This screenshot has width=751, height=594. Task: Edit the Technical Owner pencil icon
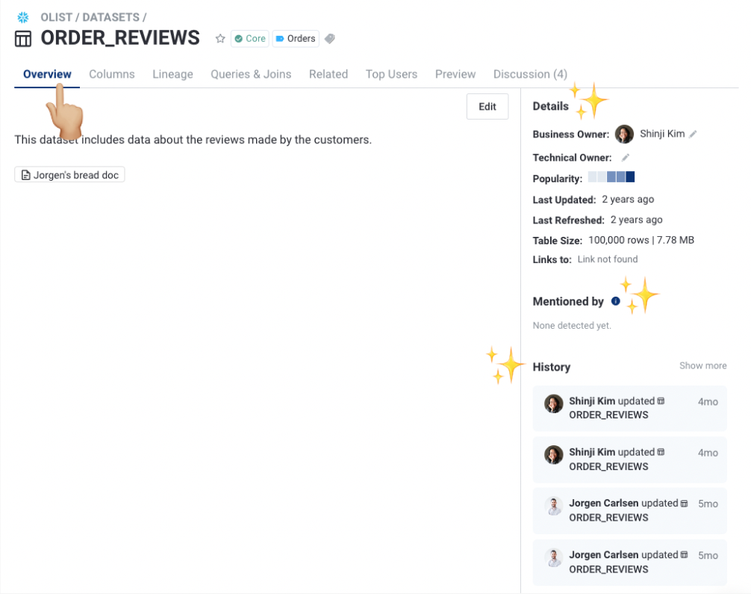pyautogui.click(x=626, y=158)
